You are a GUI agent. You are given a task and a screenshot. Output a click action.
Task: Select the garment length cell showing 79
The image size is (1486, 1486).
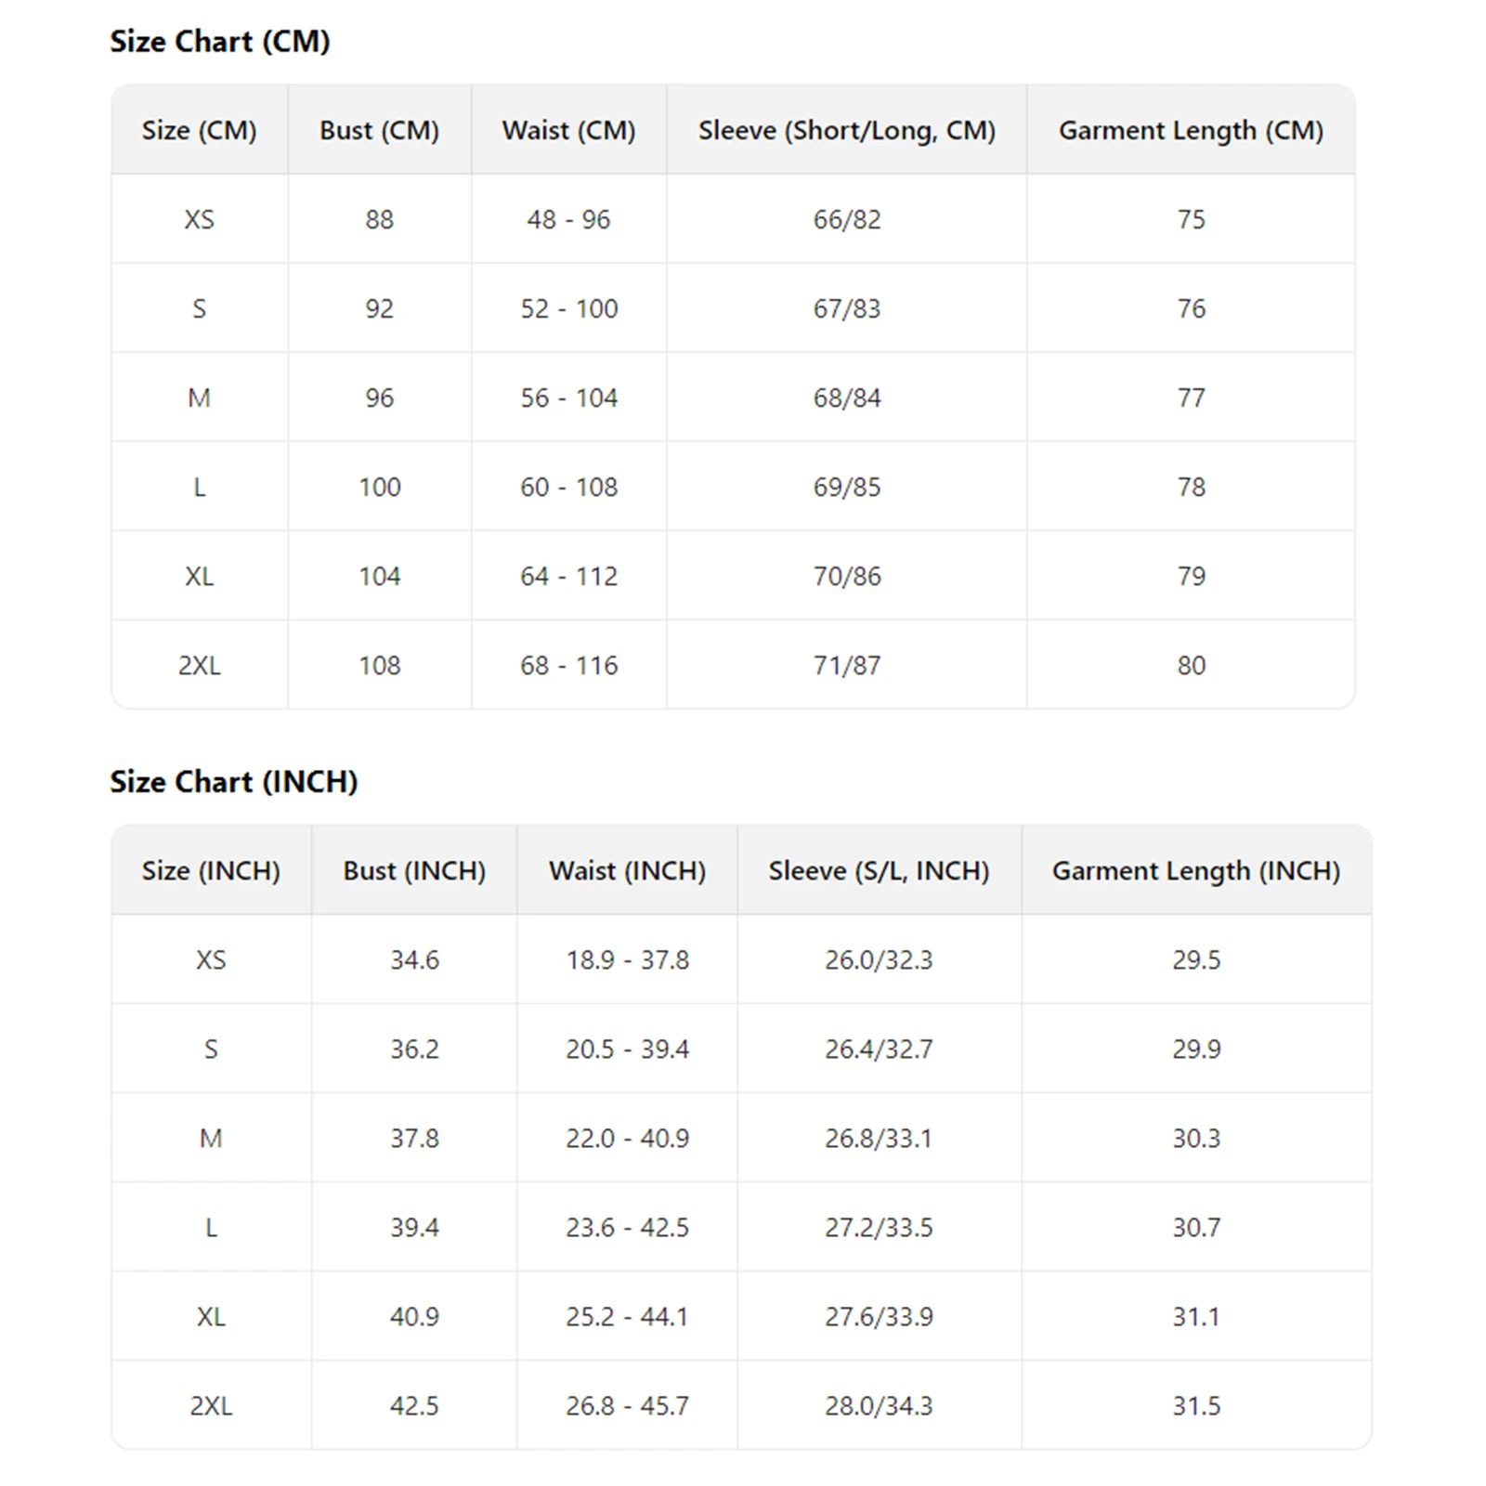coord(1191,577)
